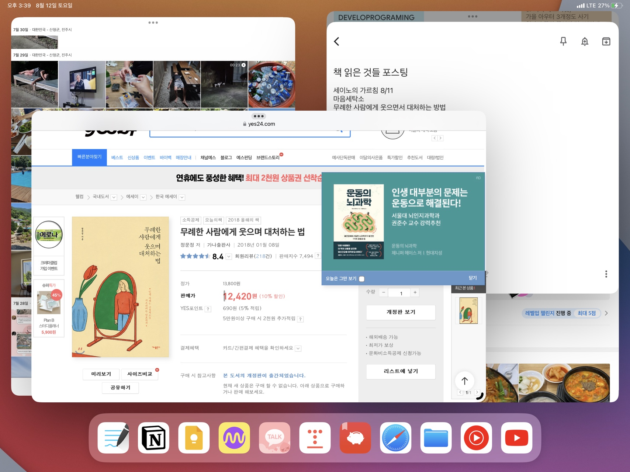Increase quantity with plus button
630x472 pixels.
pos(415,292)
